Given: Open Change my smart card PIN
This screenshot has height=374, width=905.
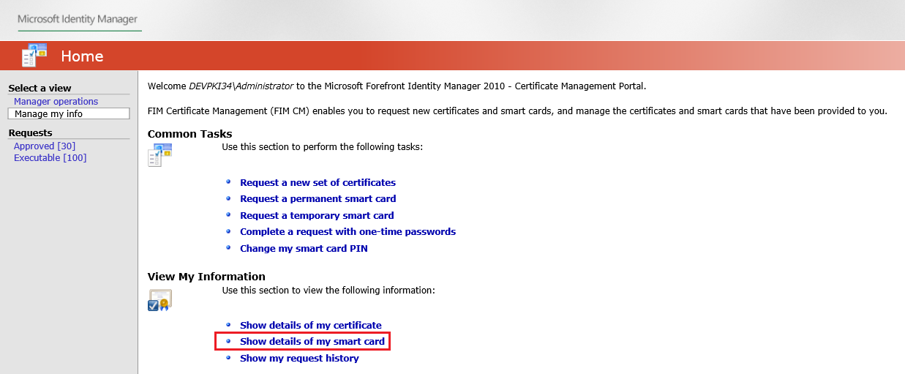Looking at the screenshot, I should 304,249.
